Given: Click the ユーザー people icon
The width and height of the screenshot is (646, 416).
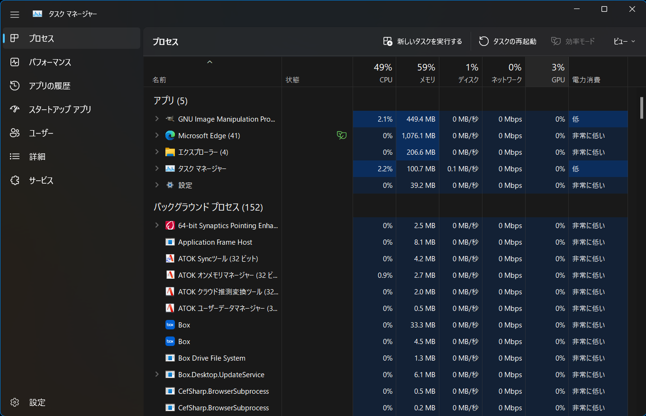Looking at the screenshot, I should coord(15,133).
